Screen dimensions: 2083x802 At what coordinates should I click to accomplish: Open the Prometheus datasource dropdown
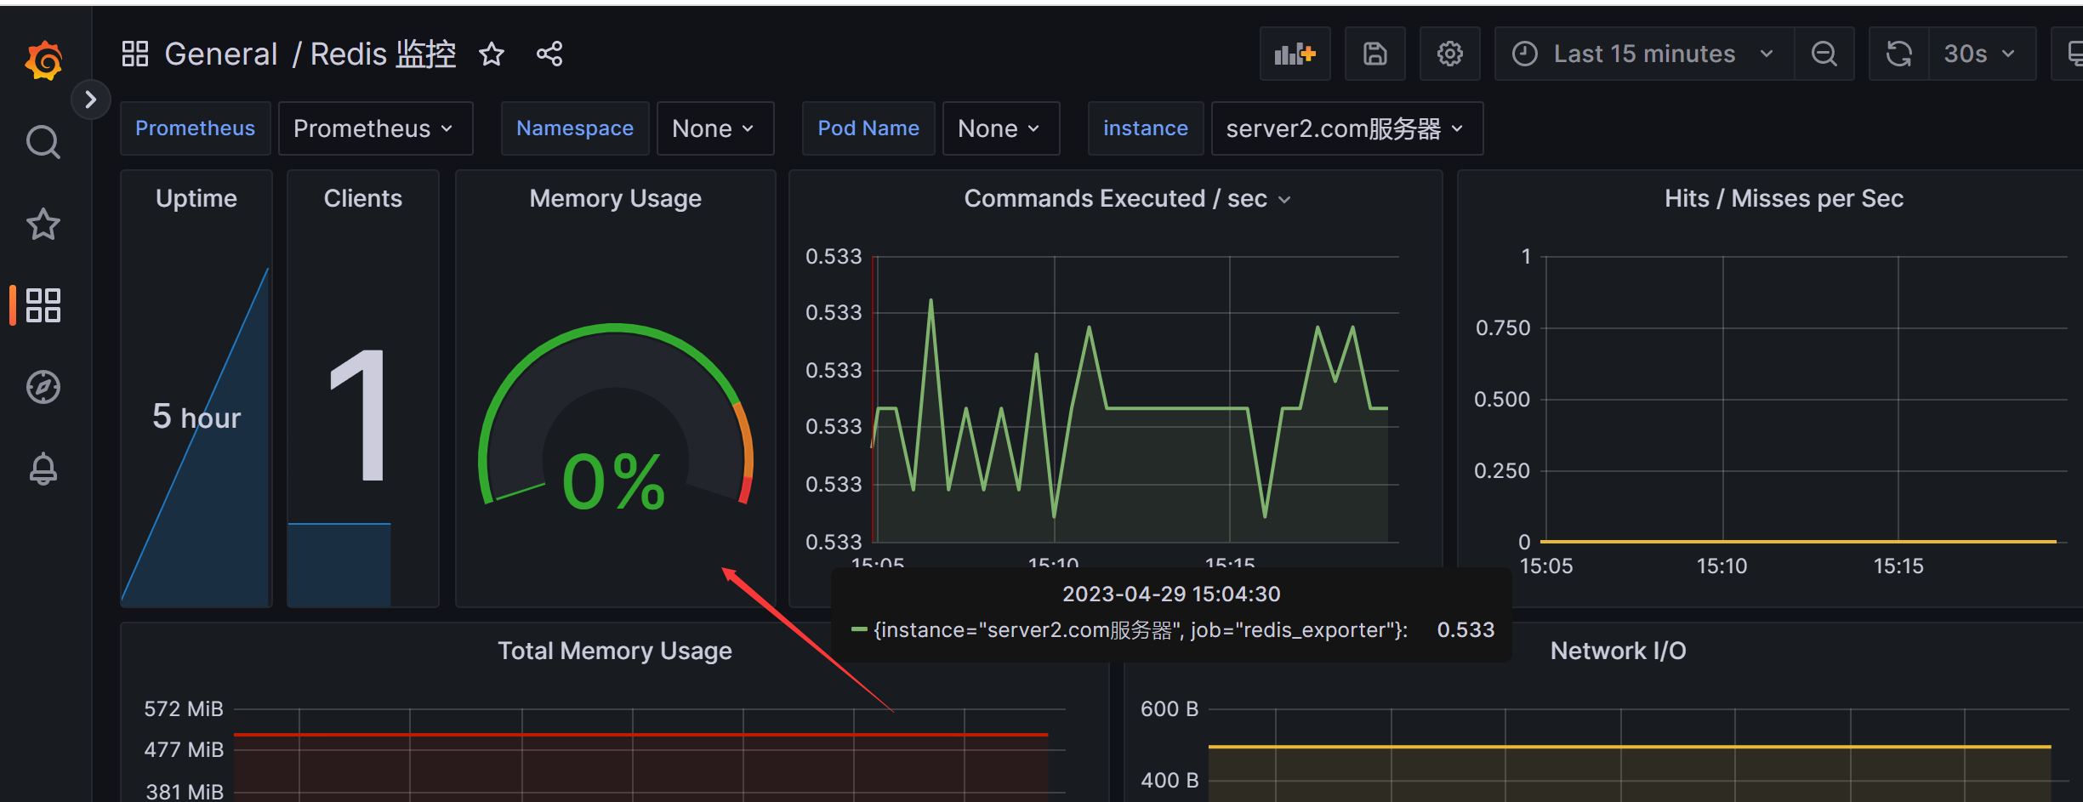(x=375, y=128)
